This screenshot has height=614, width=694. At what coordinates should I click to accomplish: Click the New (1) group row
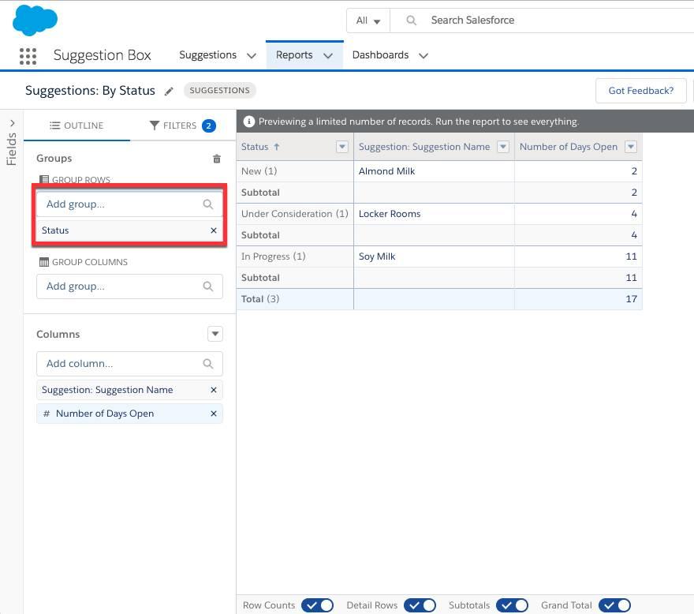[x=295, y=171]
